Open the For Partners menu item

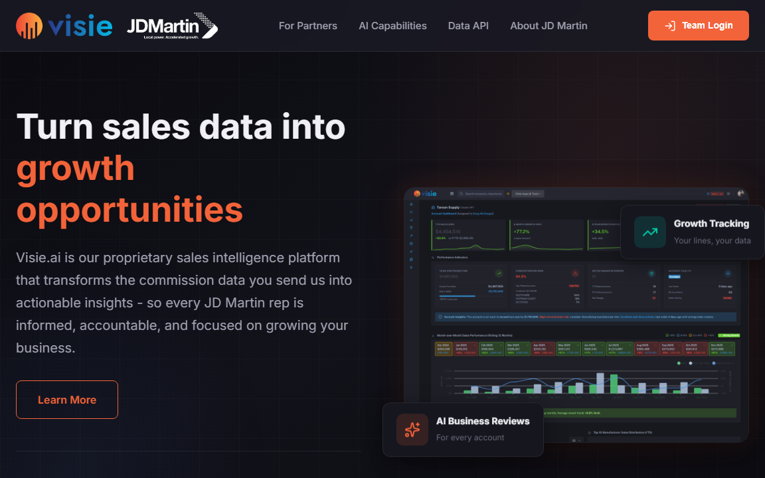308,26
